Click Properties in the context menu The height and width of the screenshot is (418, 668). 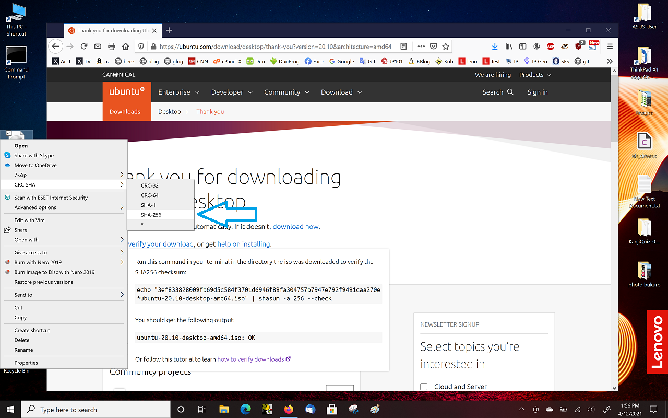coord(64,363)
